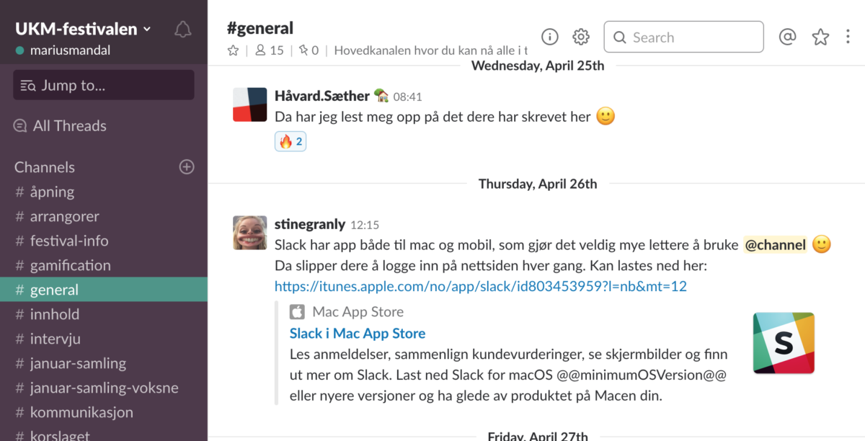865x441 pixels.
Task: Star the #general channel
Action: point(233,50)
